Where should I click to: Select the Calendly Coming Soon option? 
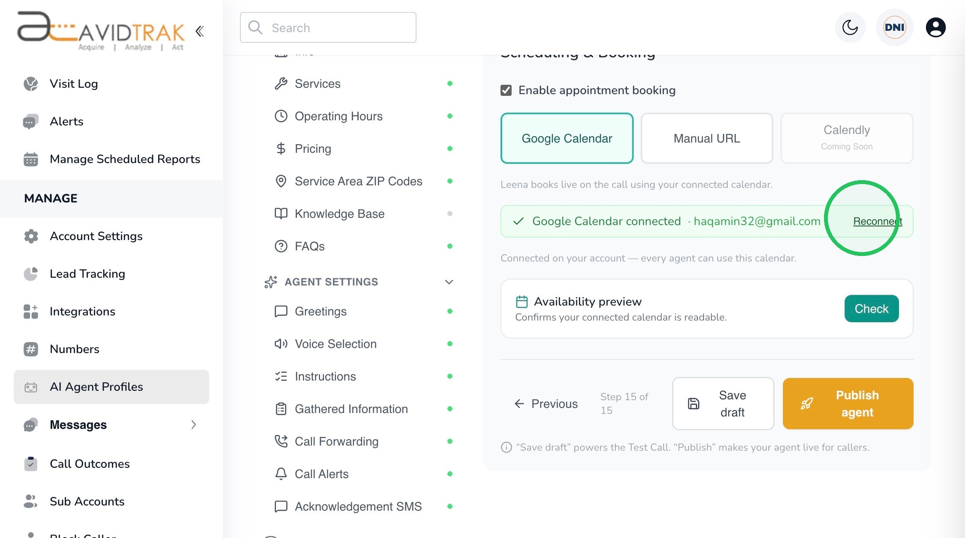click(847, 138)
